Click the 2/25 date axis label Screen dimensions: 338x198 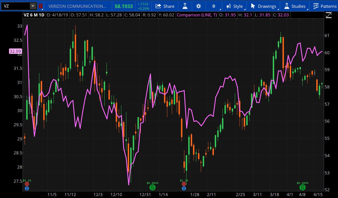tap(240, 194)
